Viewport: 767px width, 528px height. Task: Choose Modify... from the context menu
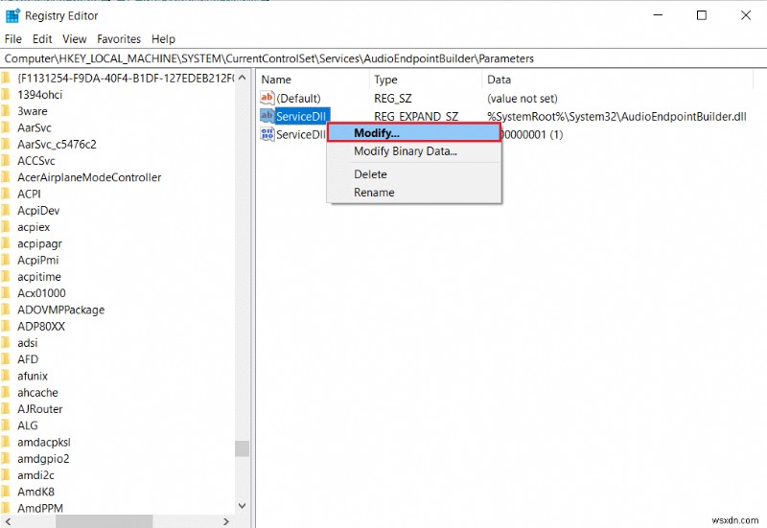point(414,133)
